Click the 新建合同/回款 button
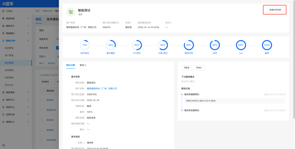Screen dimensions: 295x149 (x=275, y=10)
